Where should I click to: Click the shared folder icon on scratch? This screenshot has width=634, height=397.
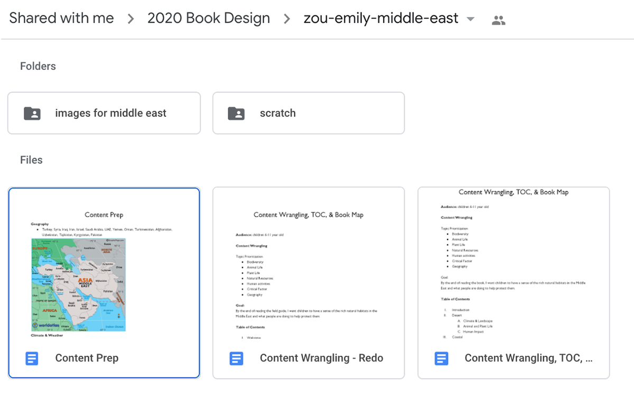(236, 113)
